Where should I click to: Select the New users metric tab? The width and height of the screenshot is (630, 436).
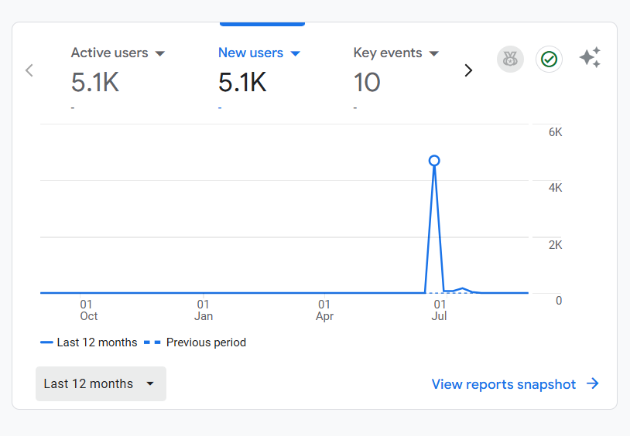pos(250,53)
